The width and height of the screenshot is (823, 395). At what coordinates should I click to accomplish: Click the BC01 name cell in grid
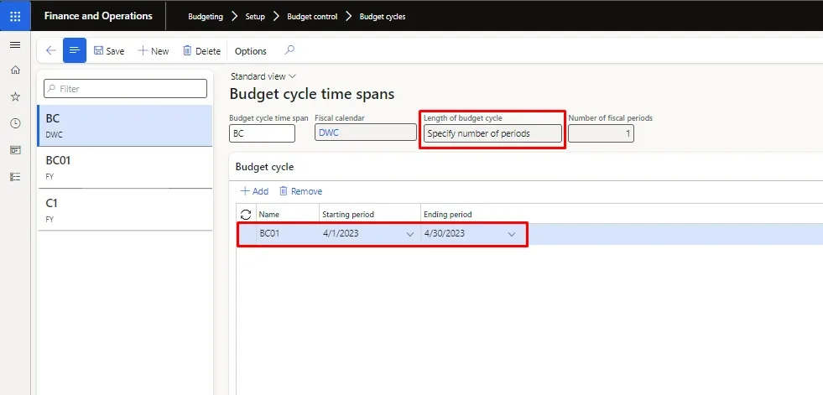coord(288,233)
